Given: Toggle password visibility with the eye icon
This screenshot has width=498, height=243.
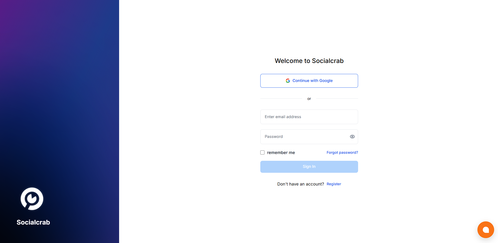Looking at the screenshot, I should tap(352, 136).
